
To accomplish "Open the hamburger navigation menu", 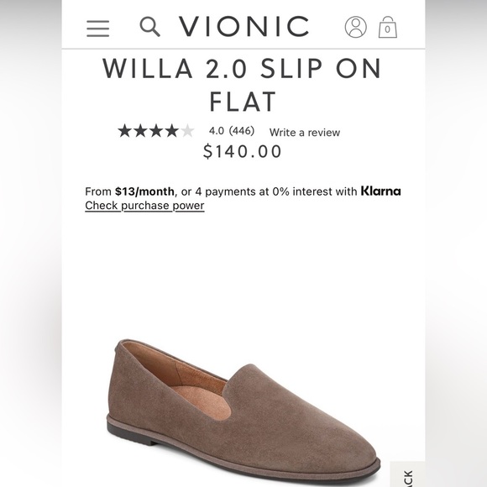I will (x=98, y=29).
